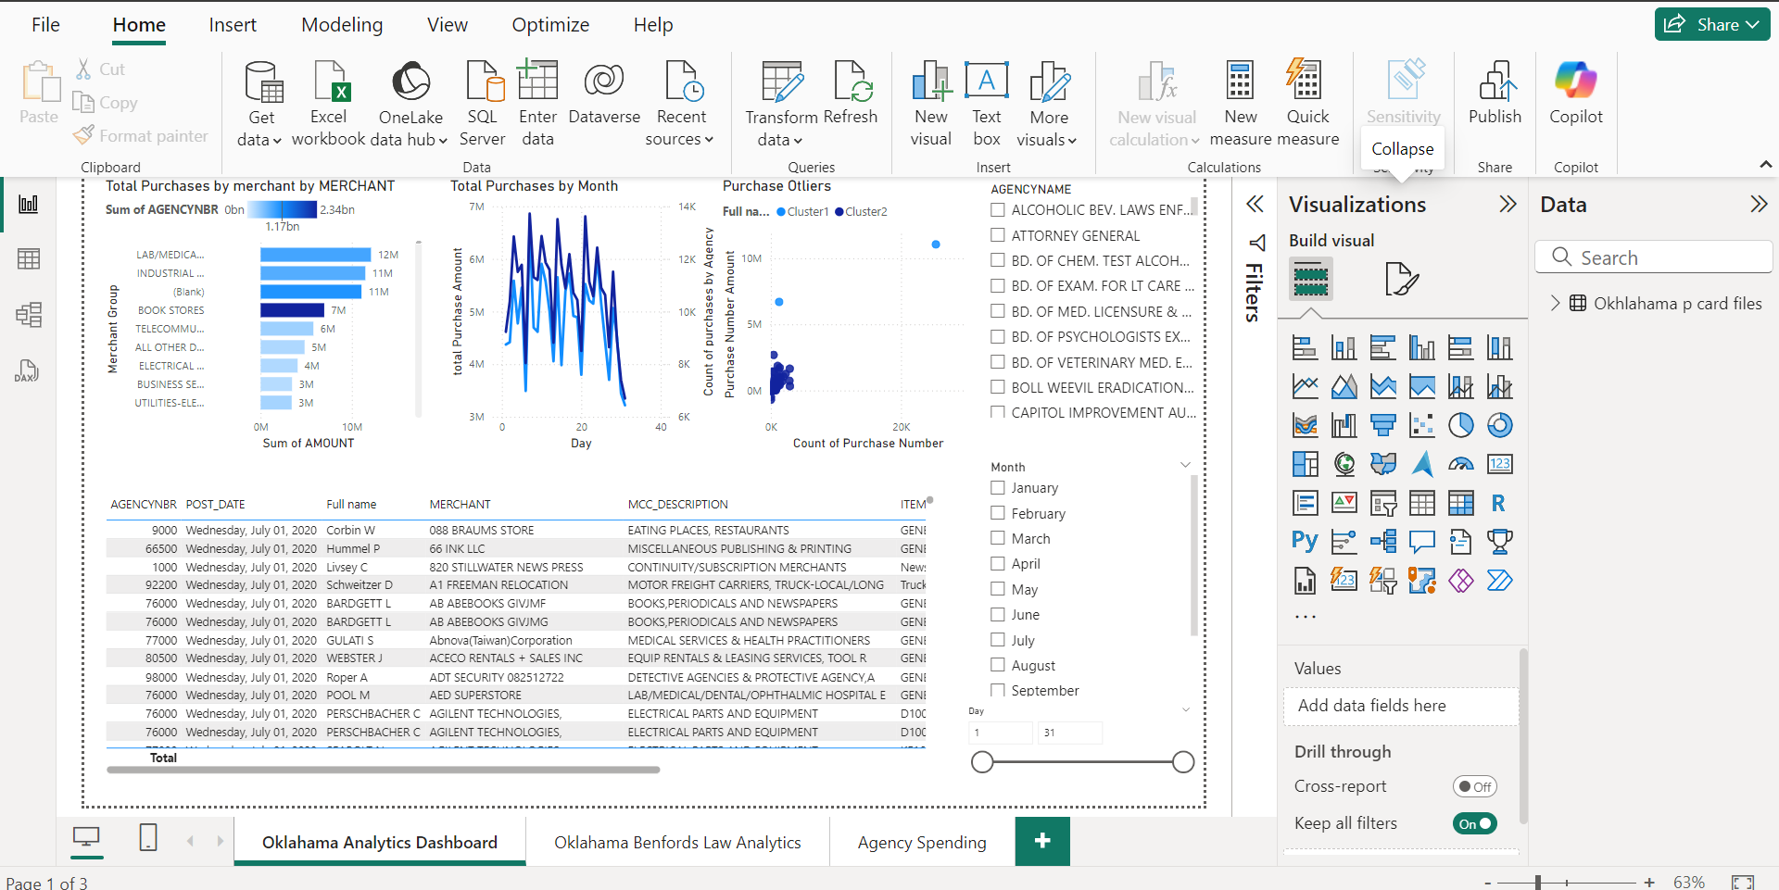This screenshot has height=890, width=1779.
Task: Open Copilot from ribbon
Action: click(1576, 93)
